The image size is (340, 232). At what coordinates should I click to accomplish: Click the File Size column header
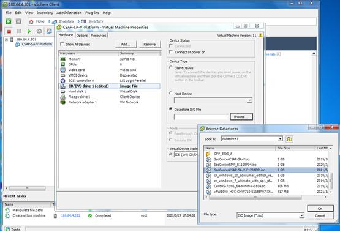click(x=295, y=148)
